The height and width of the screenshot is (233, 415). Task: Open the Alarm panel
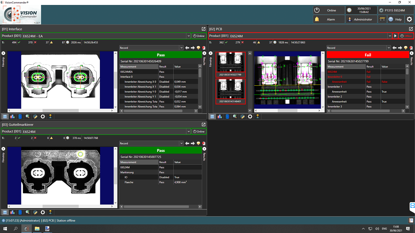(328, 19)
